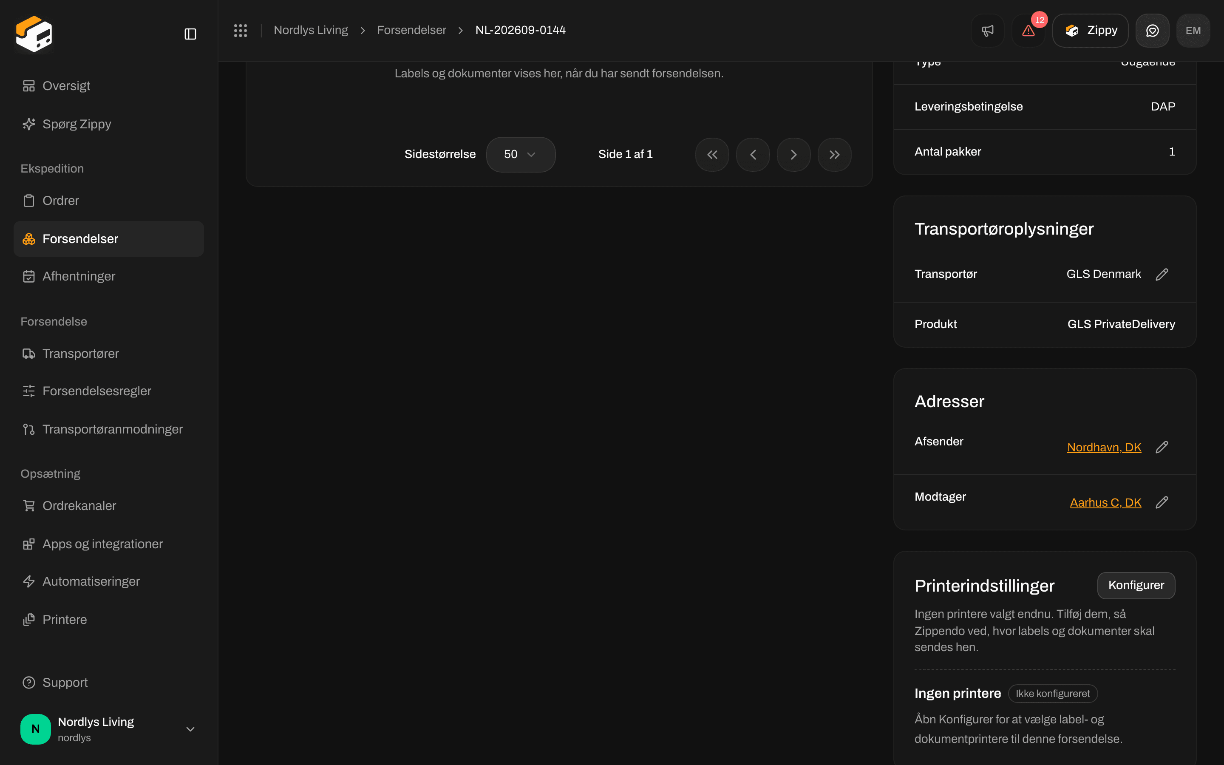Image resolution: width=1224 pixels, height=765 pixels.
Task: Click the Zippendo logo icon
Action: (x=34, y=34)
